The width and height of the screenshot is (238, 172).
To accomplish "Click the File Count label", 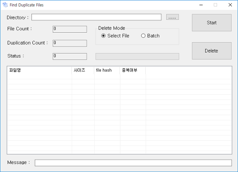I will coord(20,29).
